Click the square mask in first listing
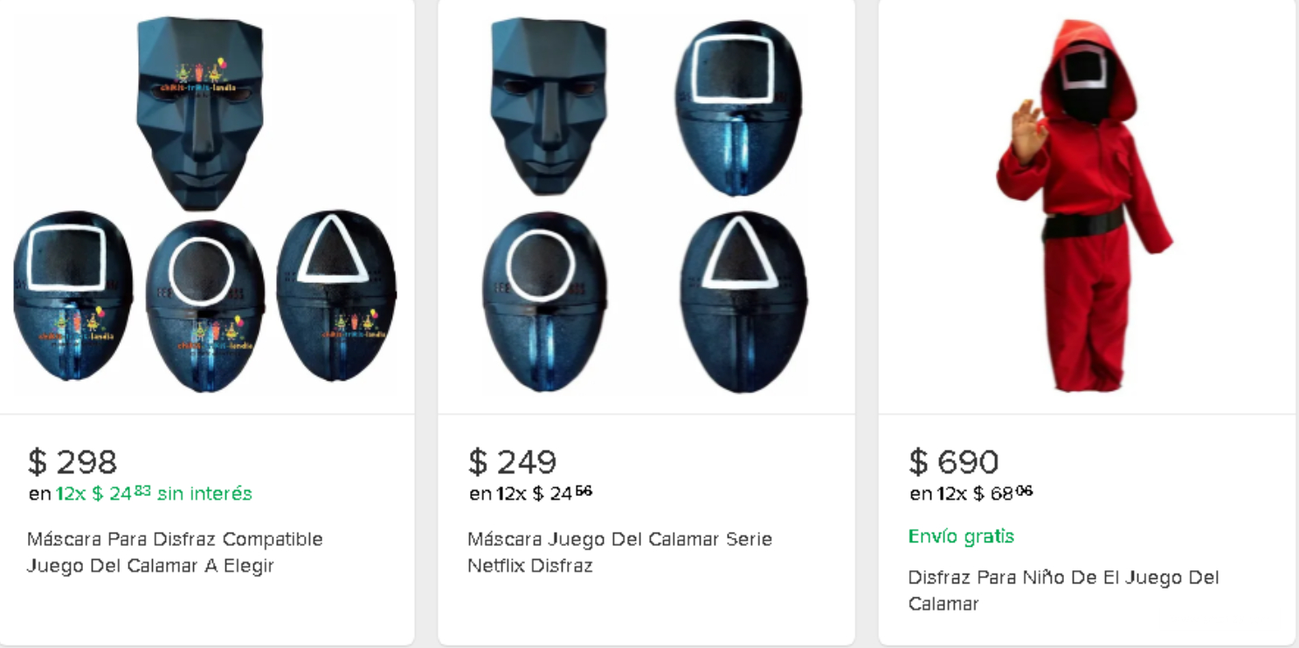 73,295
